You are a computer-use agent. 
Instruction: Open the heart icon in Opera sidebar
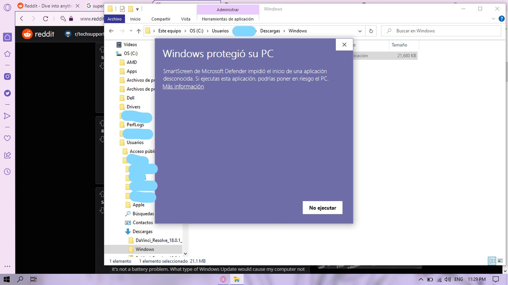pyautogui.click(x=7, y=138)
